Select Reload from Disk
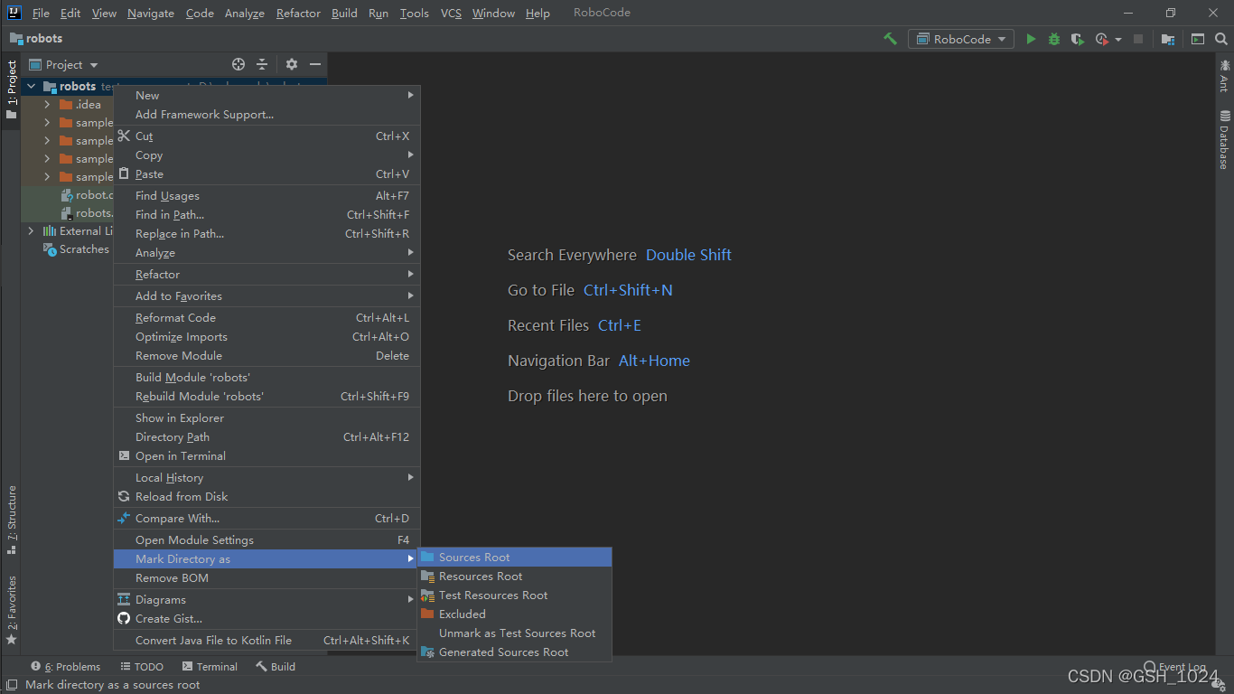 (266, 497)
